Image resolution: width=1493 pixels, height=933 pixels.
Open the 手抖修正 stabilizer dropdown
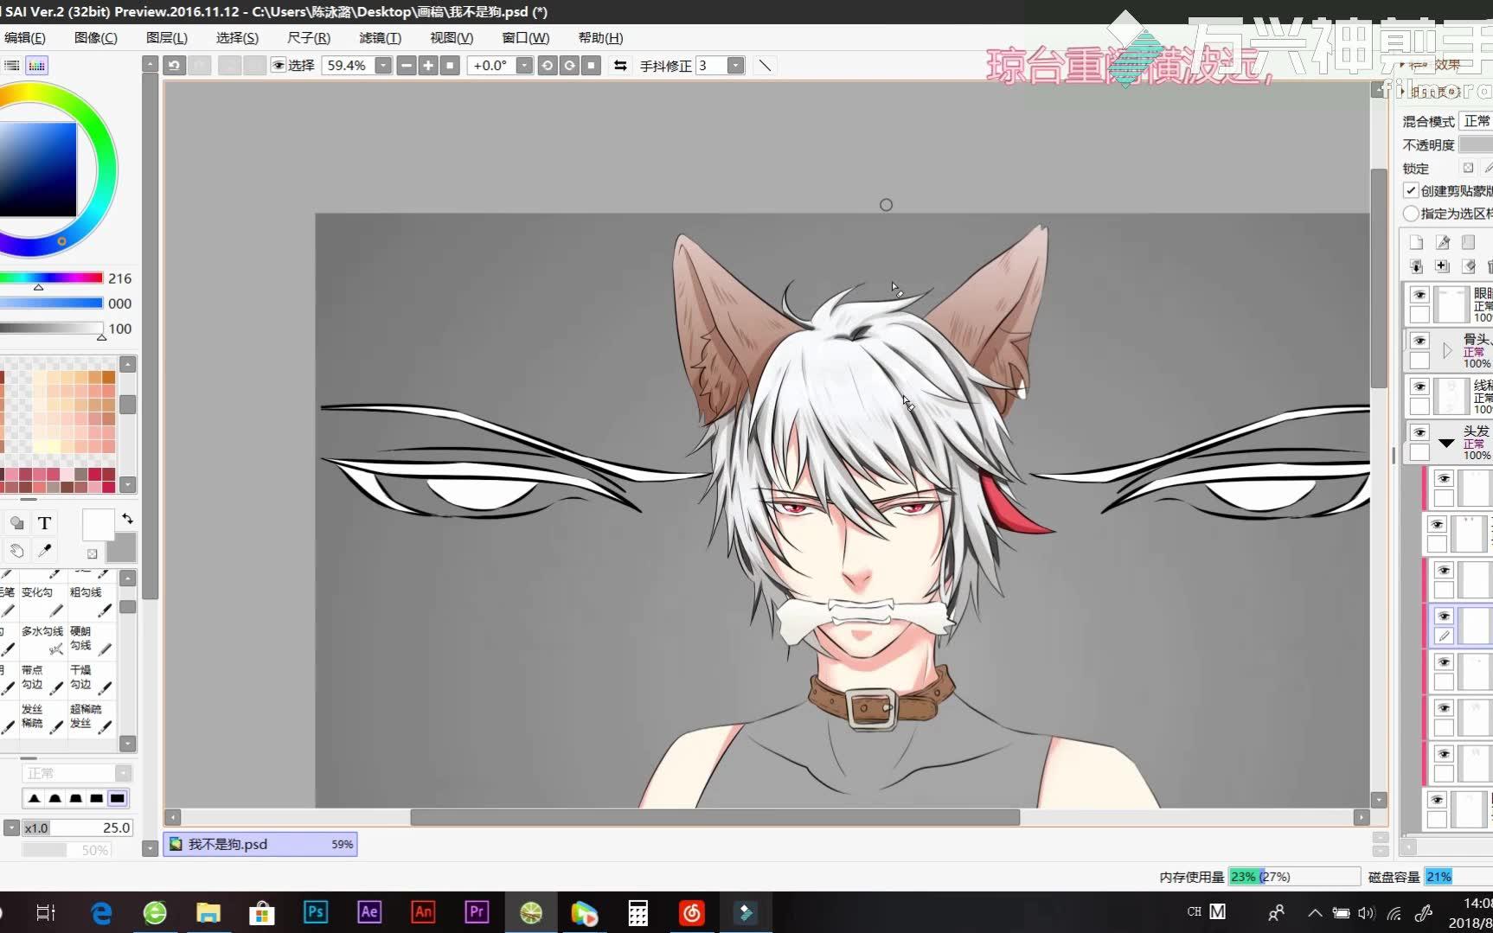(736, 66)
